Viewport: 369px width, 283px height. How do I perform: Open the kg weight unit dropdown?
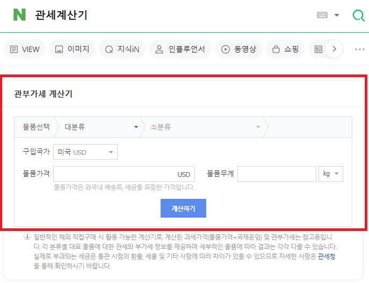[x=331, y=174]
